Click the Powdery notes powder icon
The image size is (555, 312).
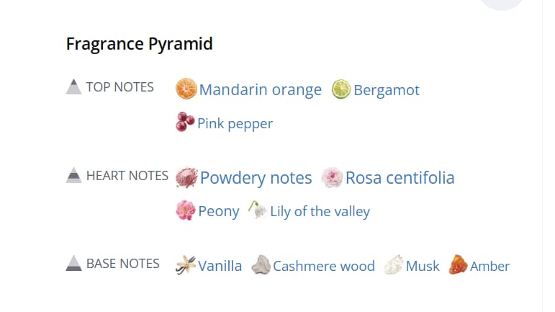186,177
